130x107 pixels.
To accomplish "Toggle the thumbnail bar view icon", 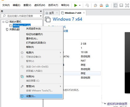I will pos(121,5).
